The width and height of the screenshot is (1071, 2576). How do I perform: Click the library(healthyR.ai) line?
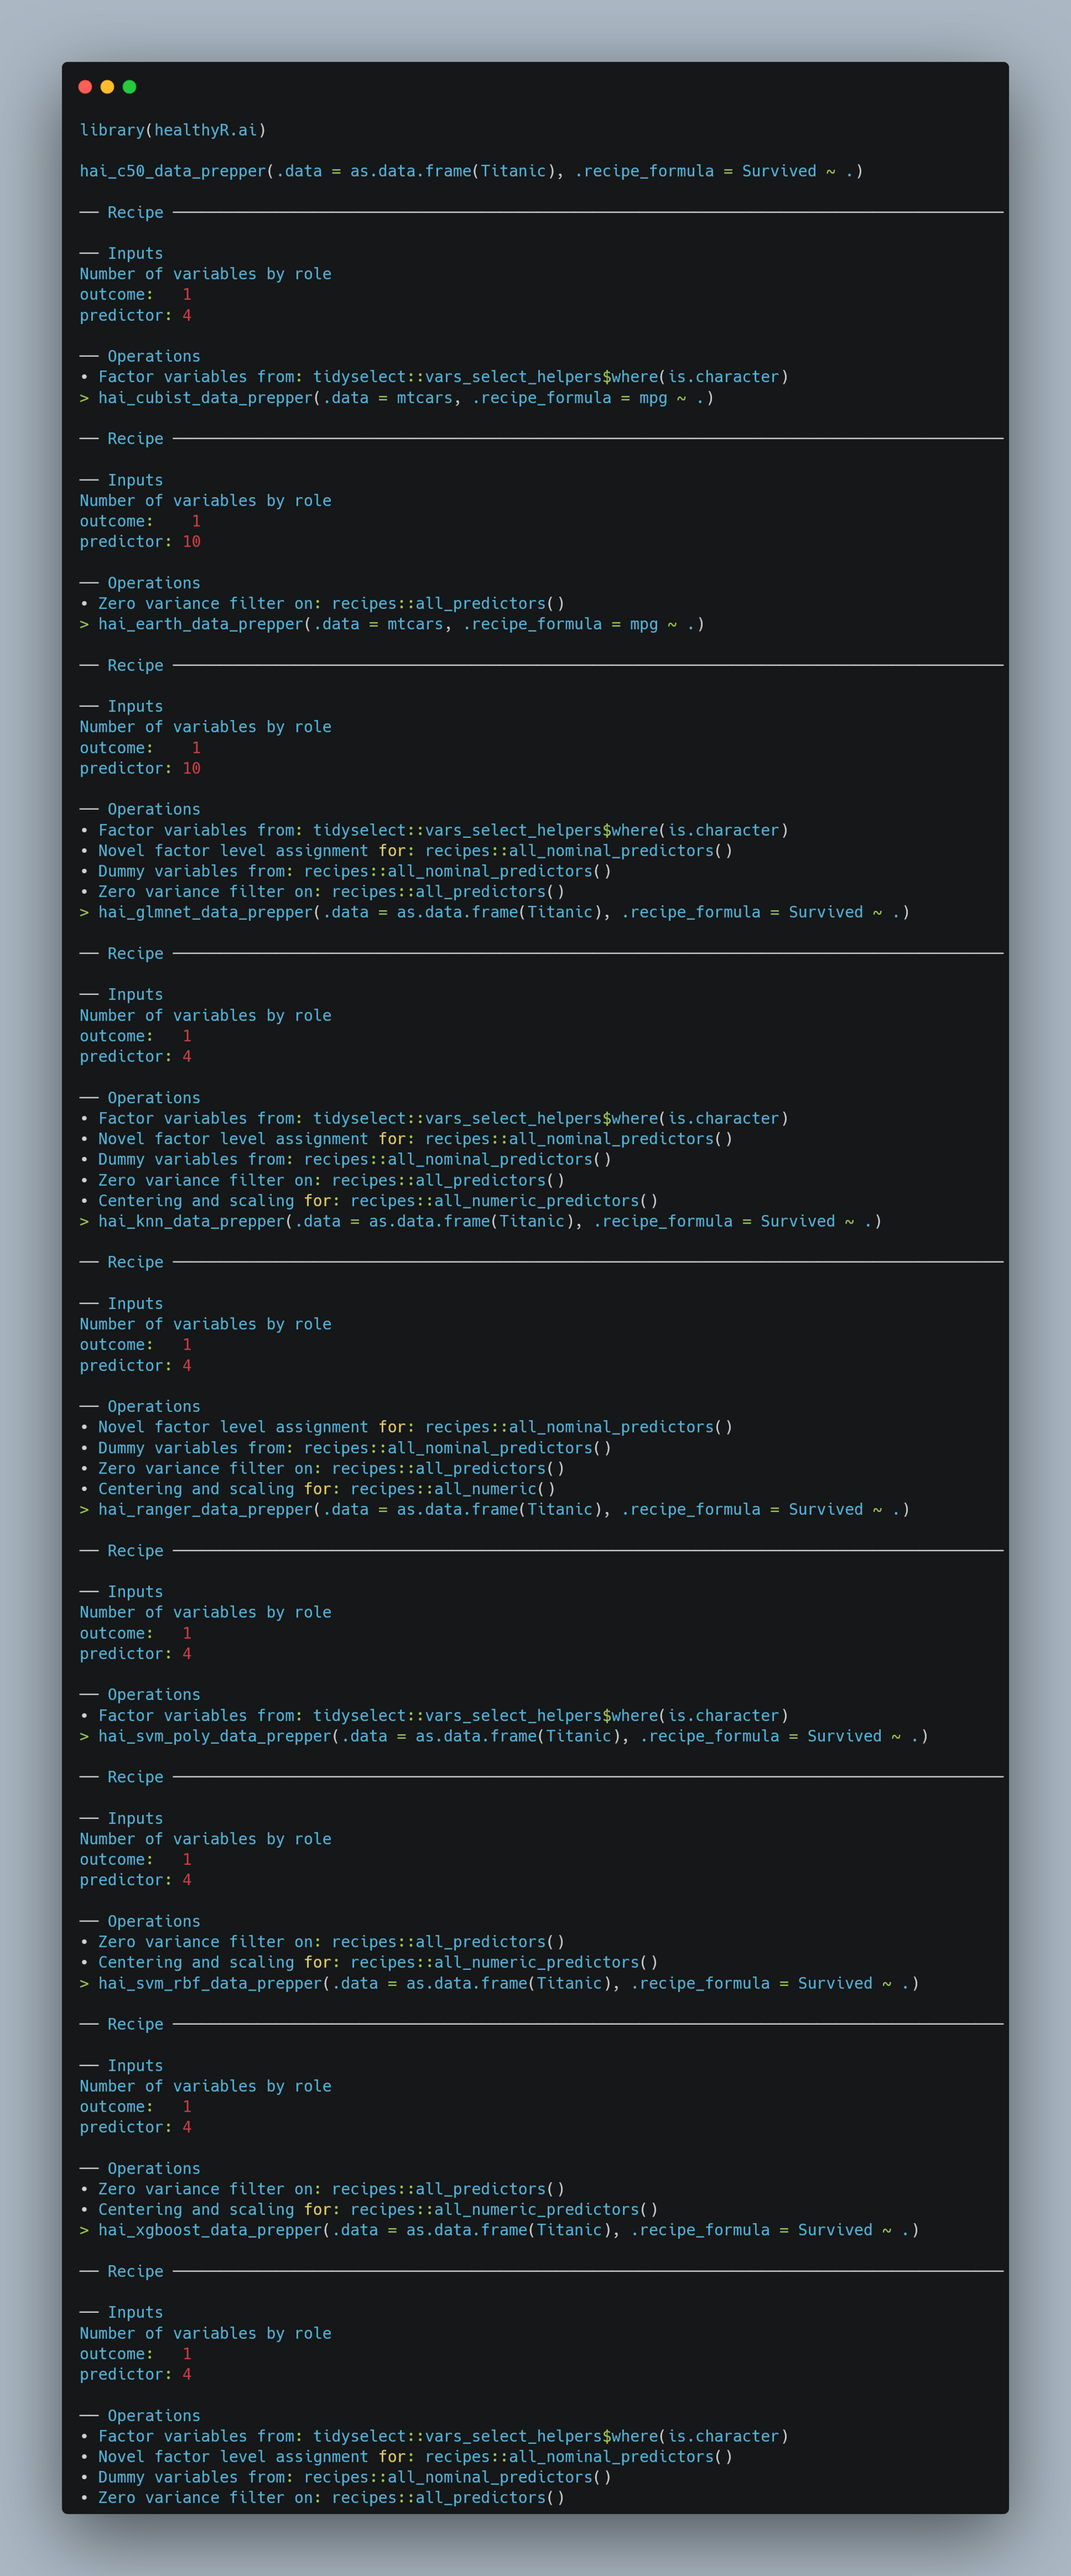pos(173,130)
